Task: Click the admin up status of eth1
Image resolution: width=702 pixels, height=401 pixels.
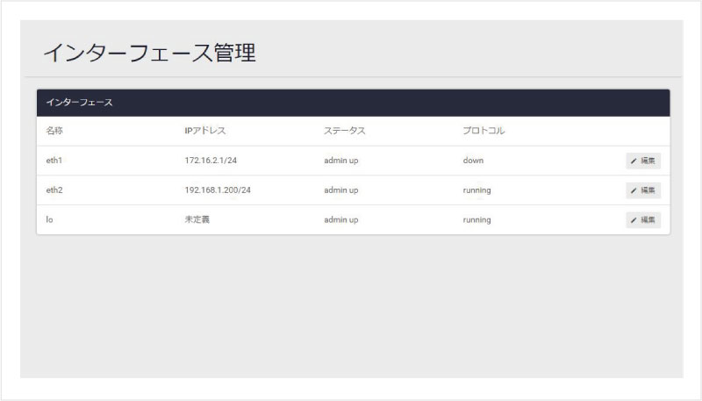Action: tap(341, 161)
